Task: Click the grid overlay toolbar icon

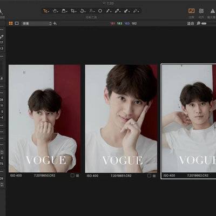Action: 201,11
